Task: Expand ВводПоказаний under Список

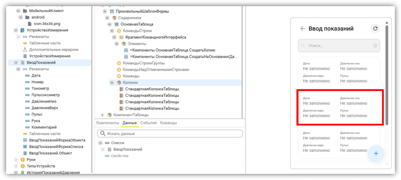Action: (103, 150)
